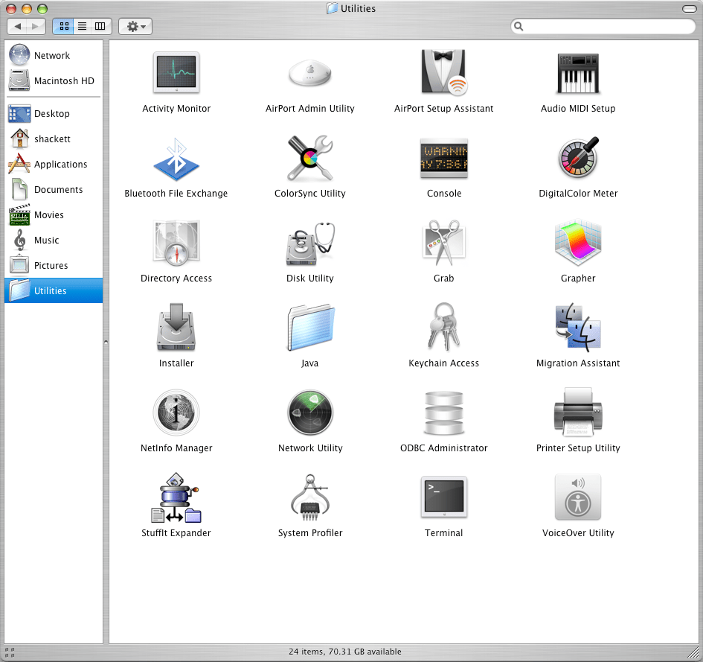Open the Activity Monitor app icon
703x662 pixels.
tap(176, 73)
